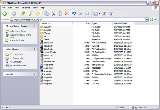Open the Views dropdown arrow
This screenshot has width=160, height=110.
click(99, 14)
